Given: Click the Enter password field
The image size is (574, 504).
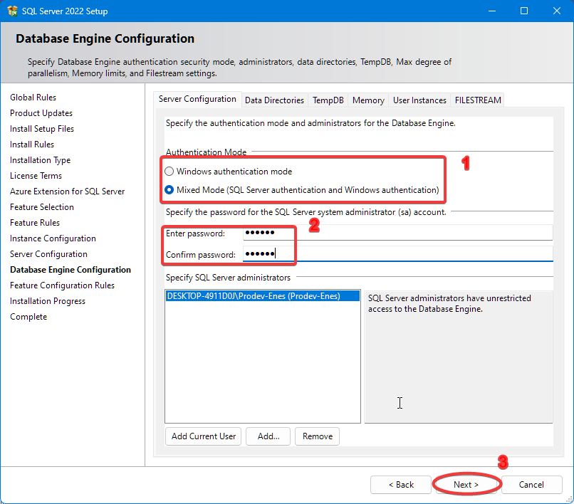Looking at the screenshot, I should point(398,233).
